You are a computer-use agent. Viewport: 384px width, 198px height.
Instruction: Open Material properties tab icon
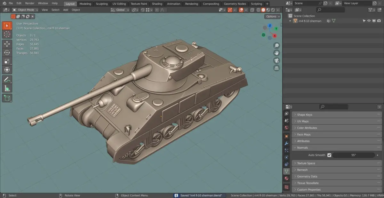(x=286, y=178)
